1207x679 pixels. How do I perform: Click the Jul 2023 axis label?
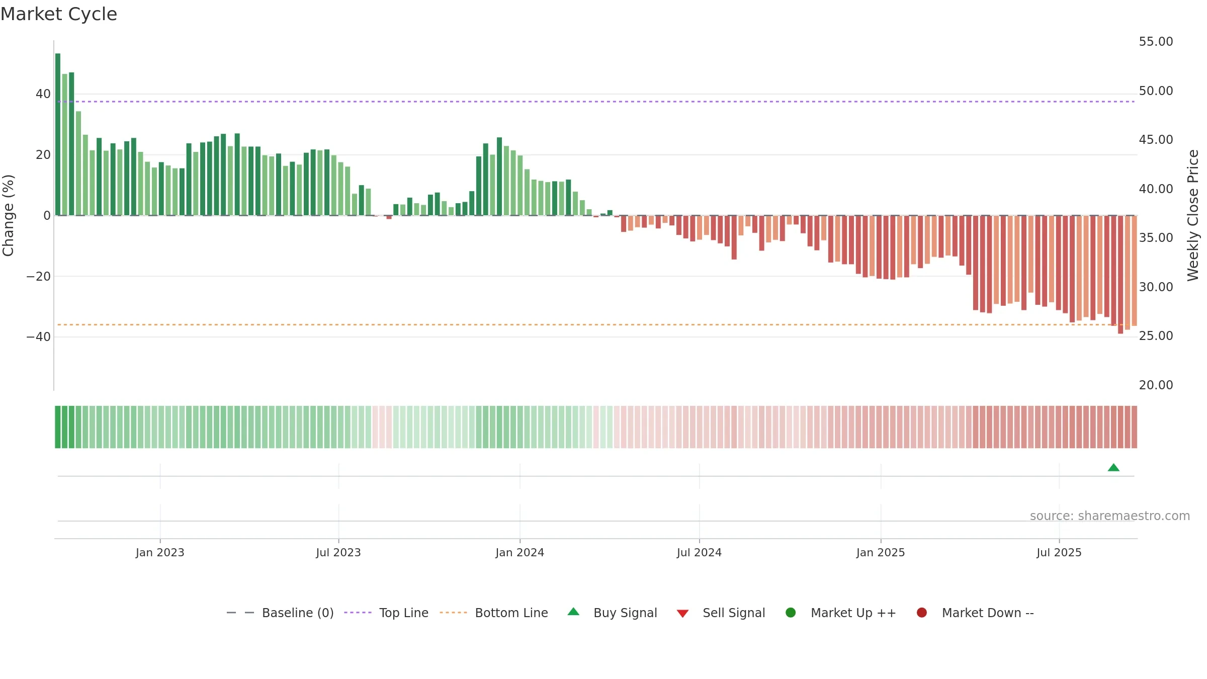(338, 552)
